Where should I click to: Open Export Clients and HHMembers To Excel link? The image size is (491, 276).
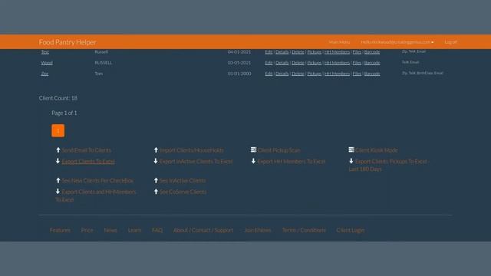pos(96,195)
